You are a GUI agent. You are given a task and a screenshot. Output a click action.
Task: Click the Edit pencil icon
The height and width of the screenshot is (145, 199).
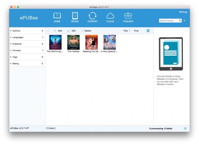[x=69, y=31]
